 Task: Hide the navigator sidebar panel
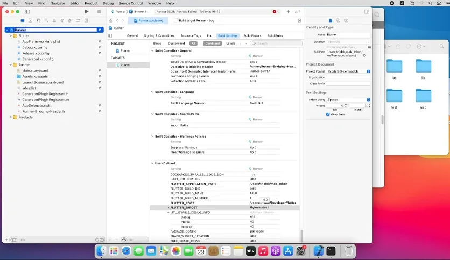27,11
